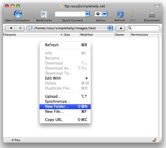Click the Open Connection globe icon
The image size is (166, 148).
pyautogui.click(x=18, y=14)
